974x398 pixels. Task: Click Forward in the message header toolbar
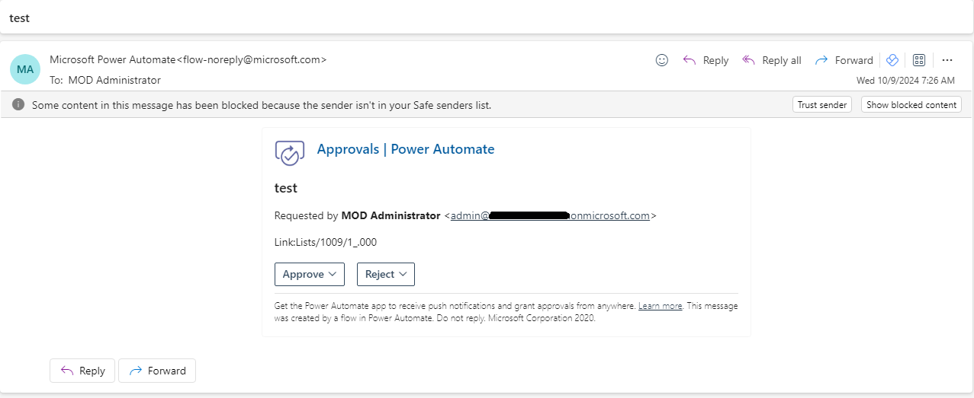point(844,60)
